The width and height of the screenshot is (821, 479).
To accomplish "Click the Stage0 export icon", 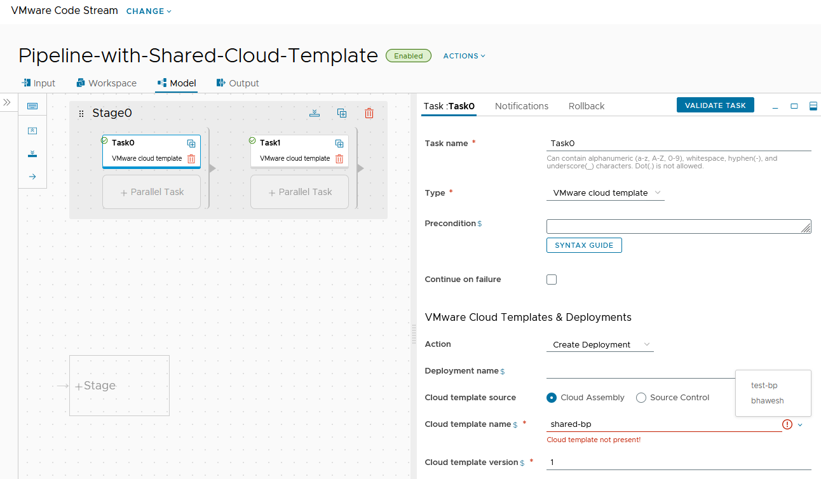I will [315, 113].
